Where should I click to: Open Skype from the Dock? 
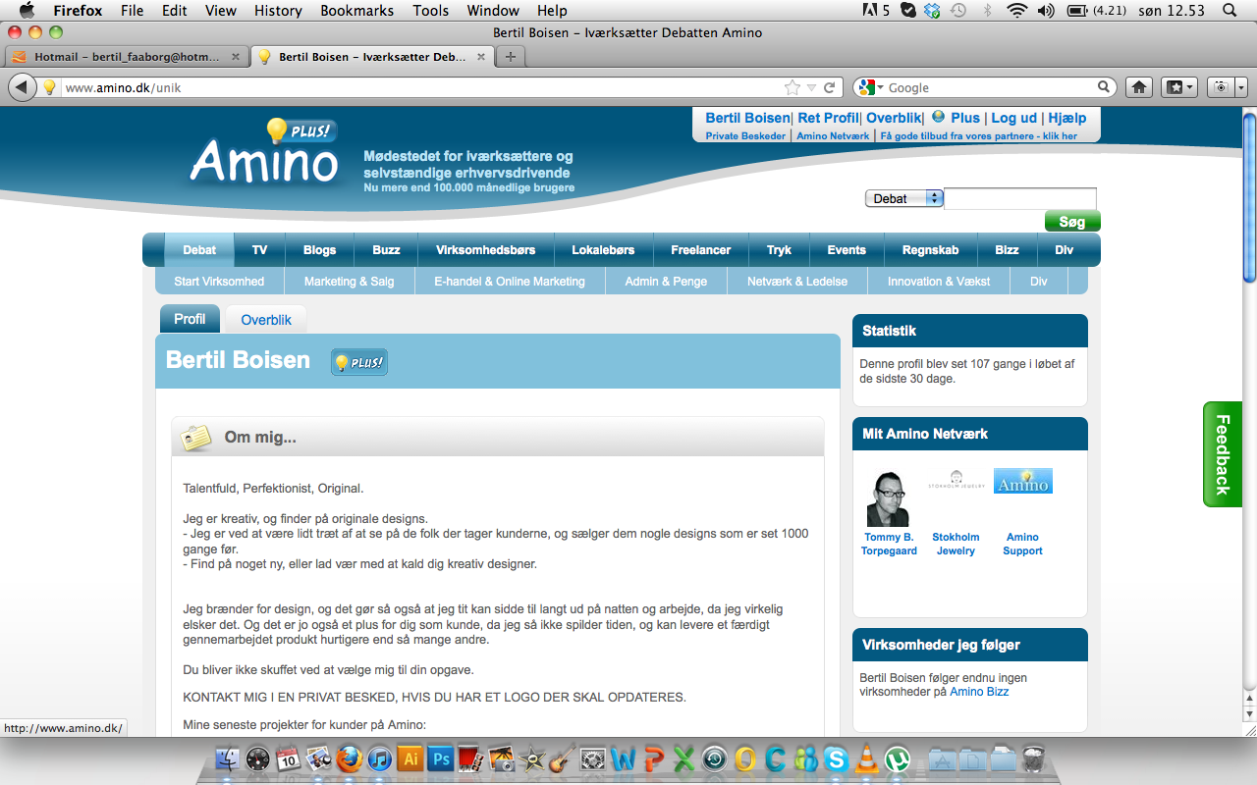click(836, 759)
